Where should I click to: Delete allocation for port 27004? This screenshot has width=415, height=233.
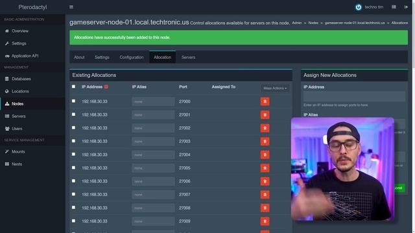pyautogui.click(x=265, y=155)
